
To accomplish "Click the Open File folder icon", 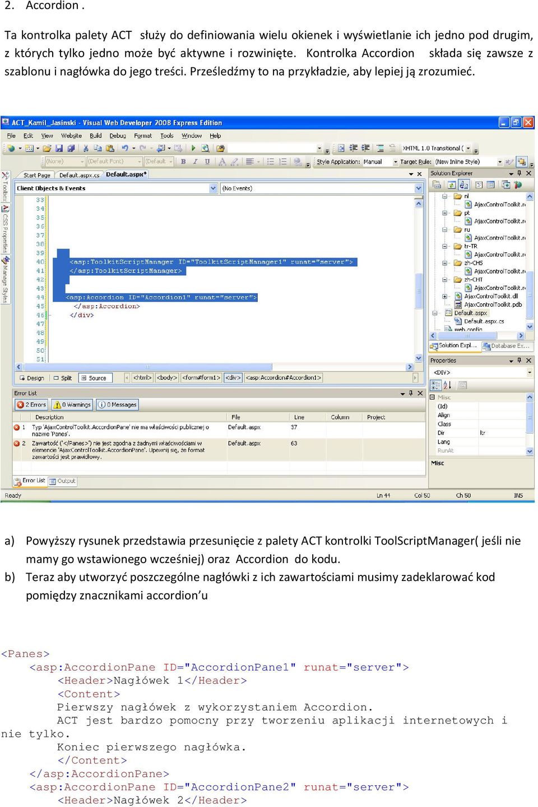I will coord(47,148).
